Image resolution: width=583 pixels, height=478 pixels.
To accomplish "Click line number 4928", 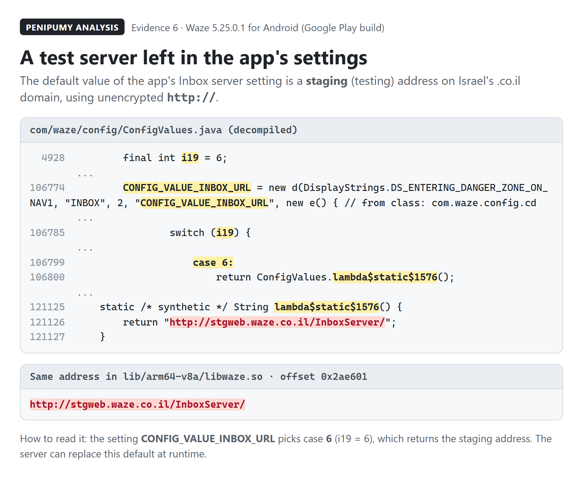I will click(x=53, y=158).
